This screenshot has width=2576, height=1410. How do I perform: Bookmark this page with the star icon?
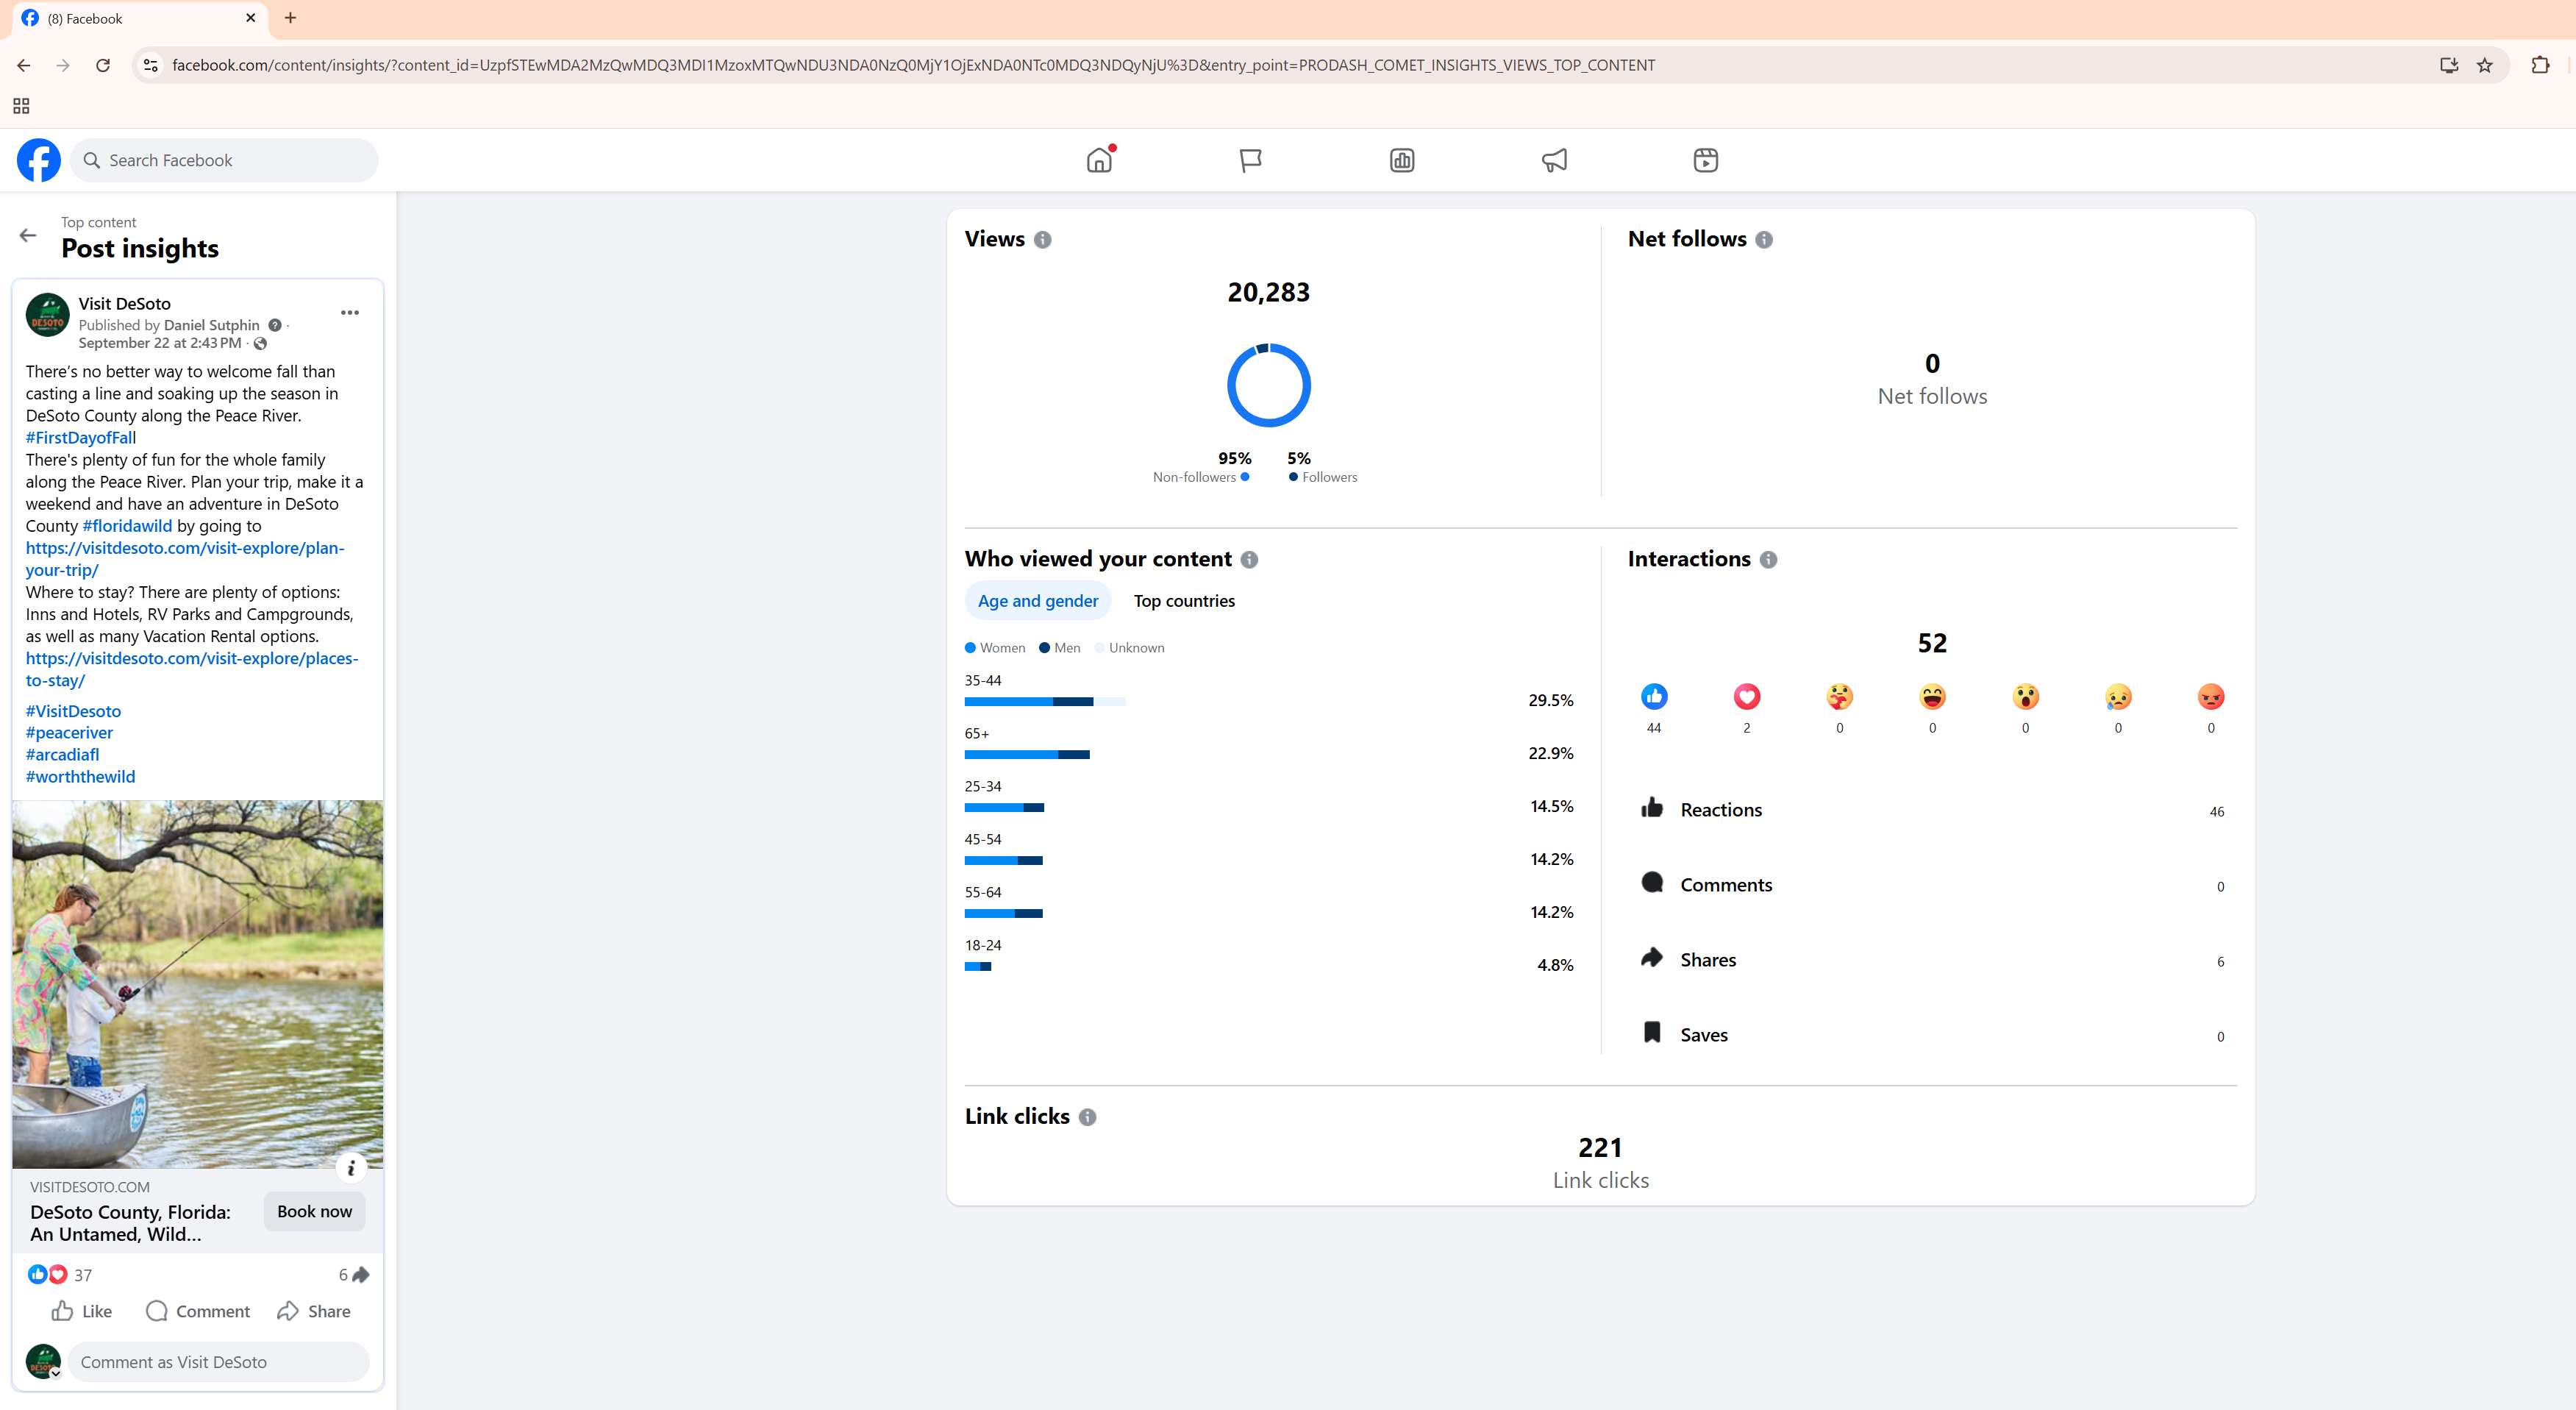2484,65
